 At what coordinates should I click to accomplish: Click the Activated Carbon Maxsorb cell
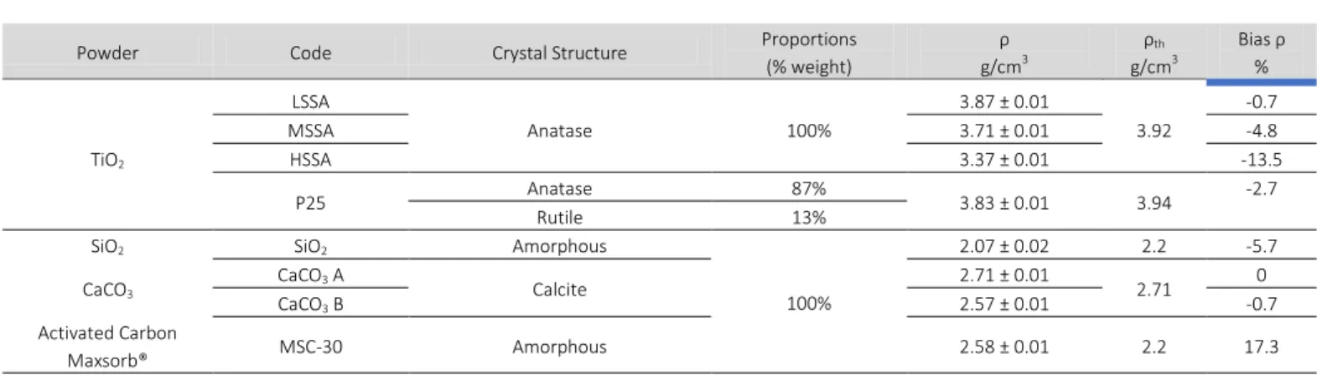click(107, 347)
